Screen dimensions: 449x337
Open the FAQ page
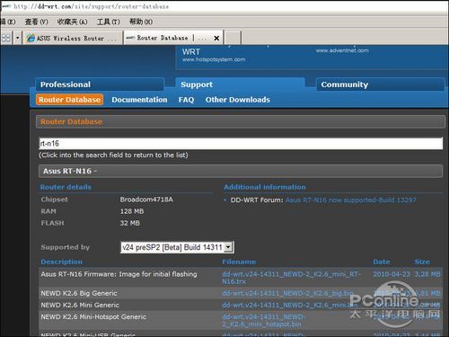tap(186, 100)
